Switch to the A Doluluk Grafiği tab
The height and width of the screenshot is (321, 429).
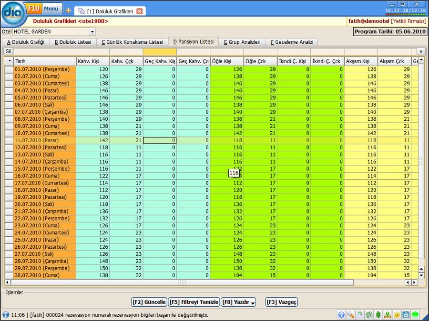[x=26, y=42]
